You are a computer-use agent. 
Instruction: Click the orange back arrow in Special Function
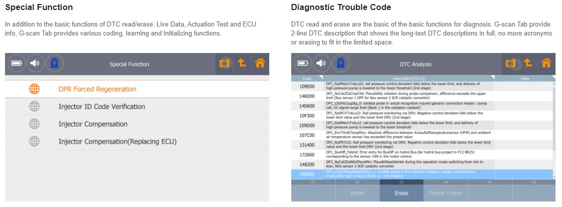click(242, 63)
